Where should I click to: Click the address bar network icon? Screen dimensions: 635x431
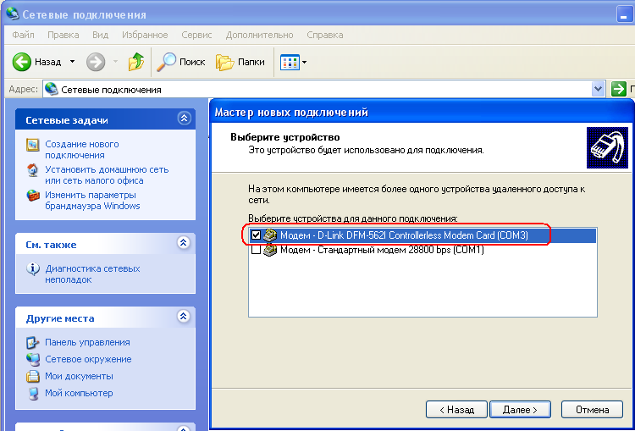51,89
